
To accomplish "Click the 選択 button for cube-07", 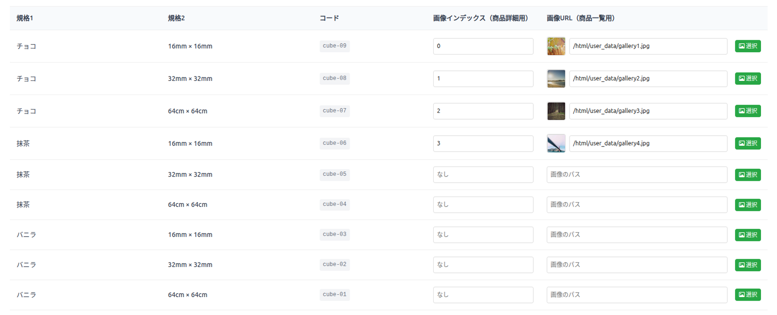I will click(748, 111).
